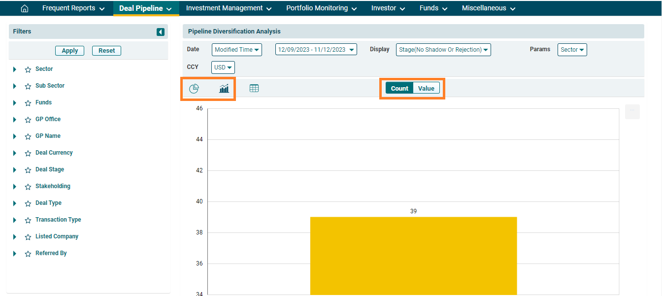Image resolution: width=662 pixels, height=296 pixels.
Task: Switch to pie chart view
Action: [x=194, y=89]
